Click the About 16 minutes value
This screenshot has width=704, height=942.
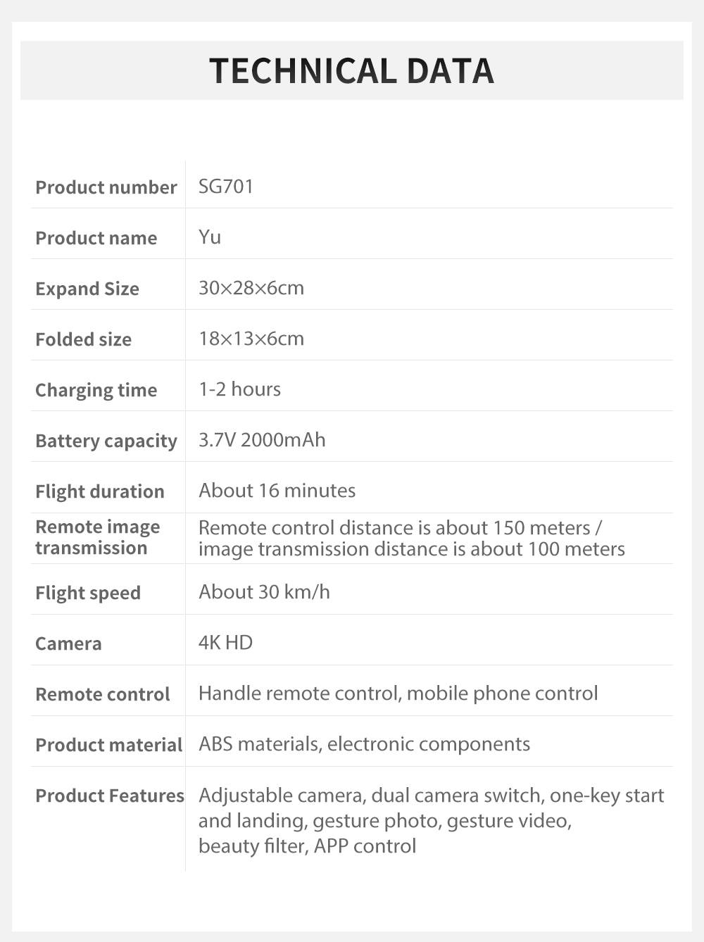click(277, 491)
